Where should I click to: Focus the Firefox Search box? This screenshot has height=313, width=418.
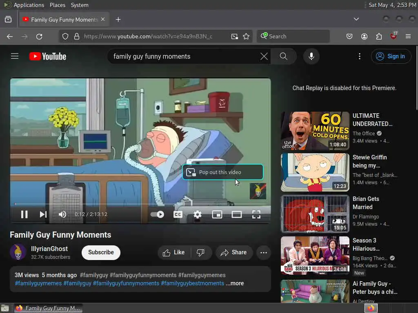(x=293, y=36)
